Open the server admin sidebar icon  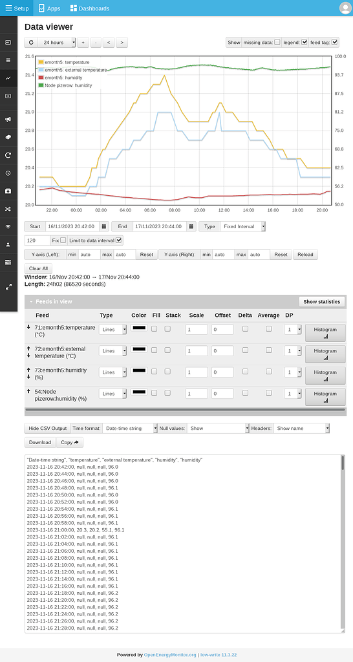tap(8, 262)
